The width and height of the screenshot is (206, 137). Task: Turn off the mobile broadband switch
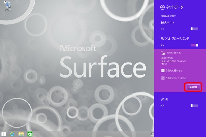tap(194, 45)
